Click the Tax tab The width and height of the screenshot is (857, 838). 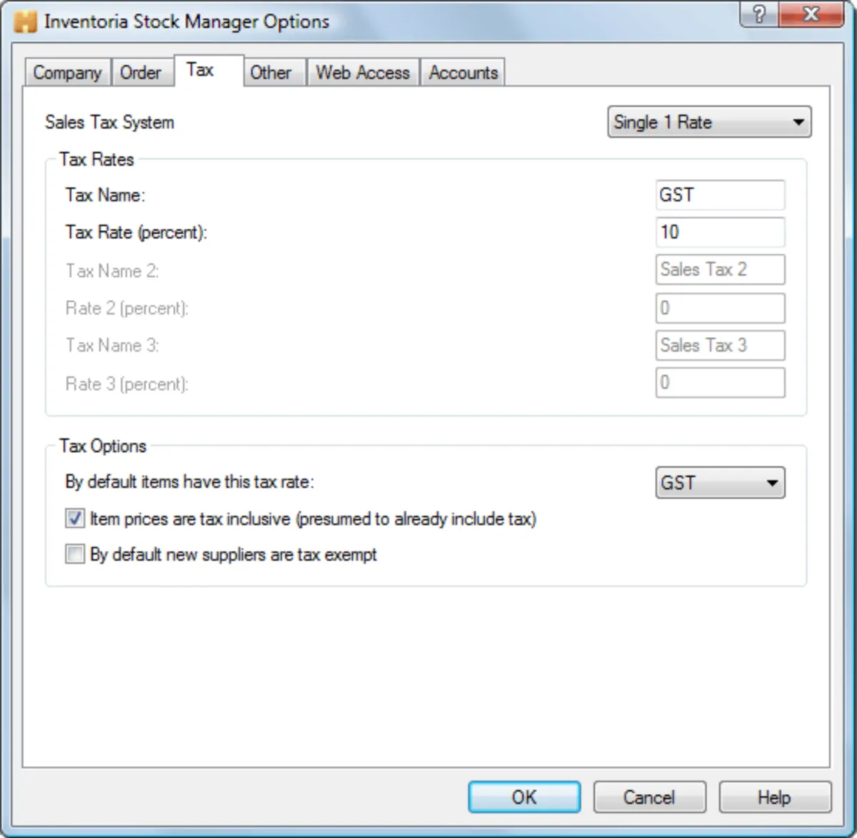201,70
